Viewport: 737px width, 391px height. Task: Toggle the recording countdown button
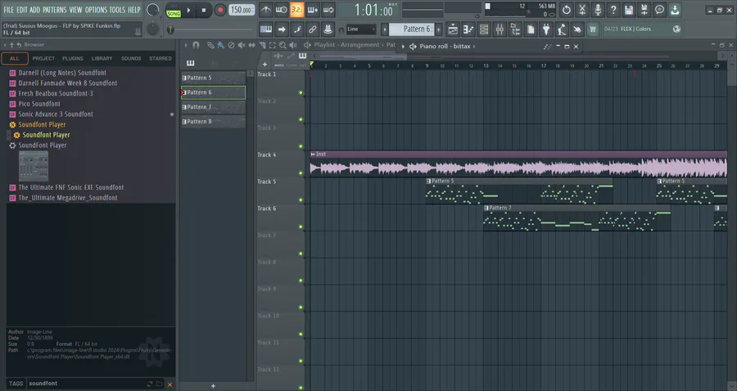[296, 10]
